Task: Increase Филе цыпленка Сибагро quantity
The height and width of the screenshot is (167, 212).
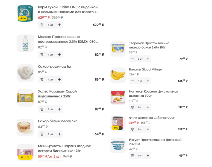Action: [148, 129]
